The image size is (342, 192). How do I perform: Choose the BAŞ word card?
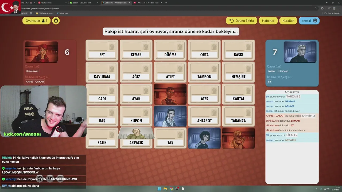tap(102, 116)
